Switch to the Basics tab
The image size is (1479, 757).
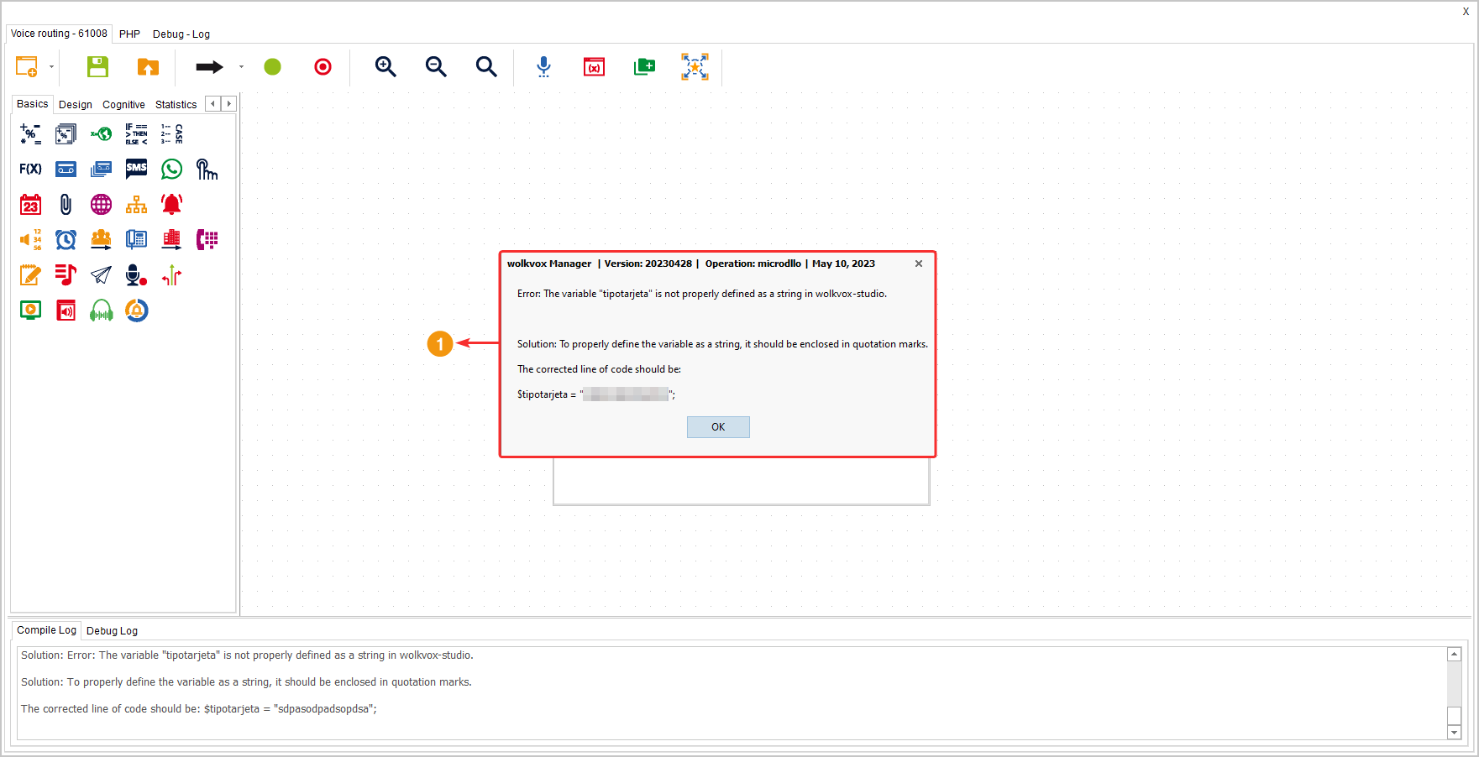point(33,104)
